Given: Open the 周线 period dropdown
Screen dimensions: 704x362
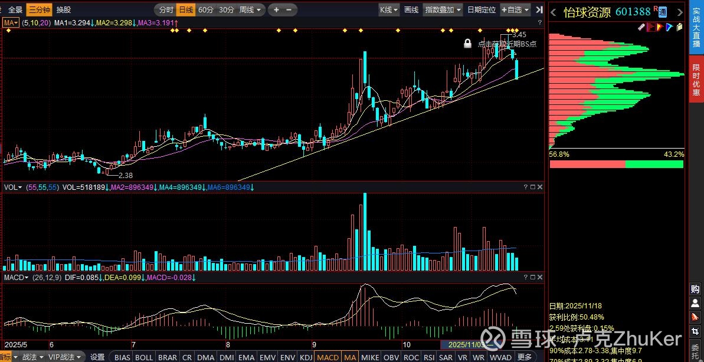Looking at the screenshot, I should pyautogui.click(x=250, y=10).
